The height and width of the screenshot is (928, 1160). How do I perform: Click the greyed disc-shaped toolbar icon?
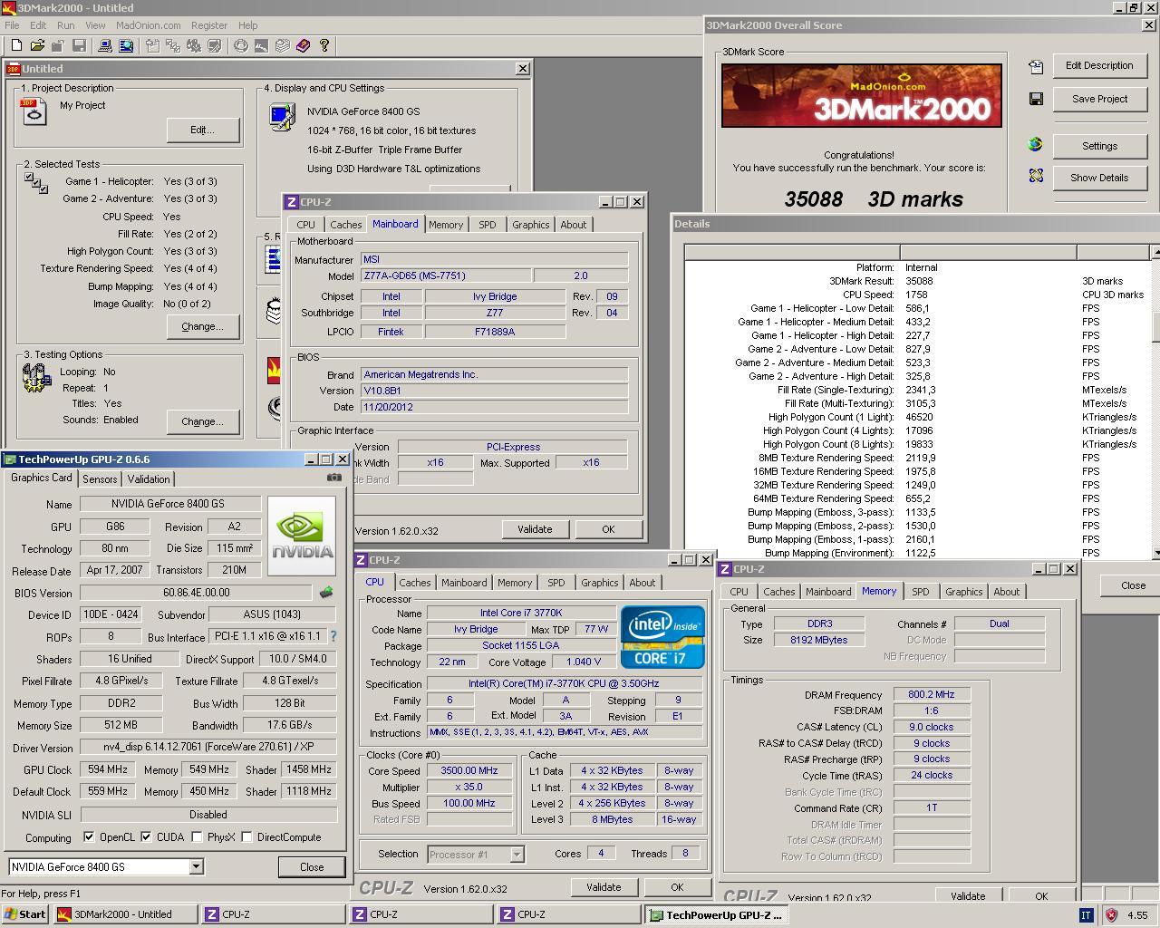(241, 45)
